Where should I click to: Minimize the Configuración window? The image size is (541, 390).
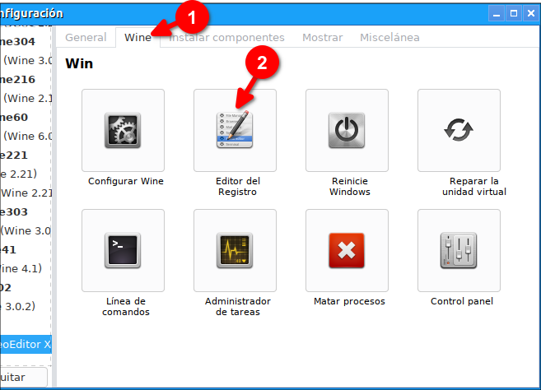tap(497, 13)
